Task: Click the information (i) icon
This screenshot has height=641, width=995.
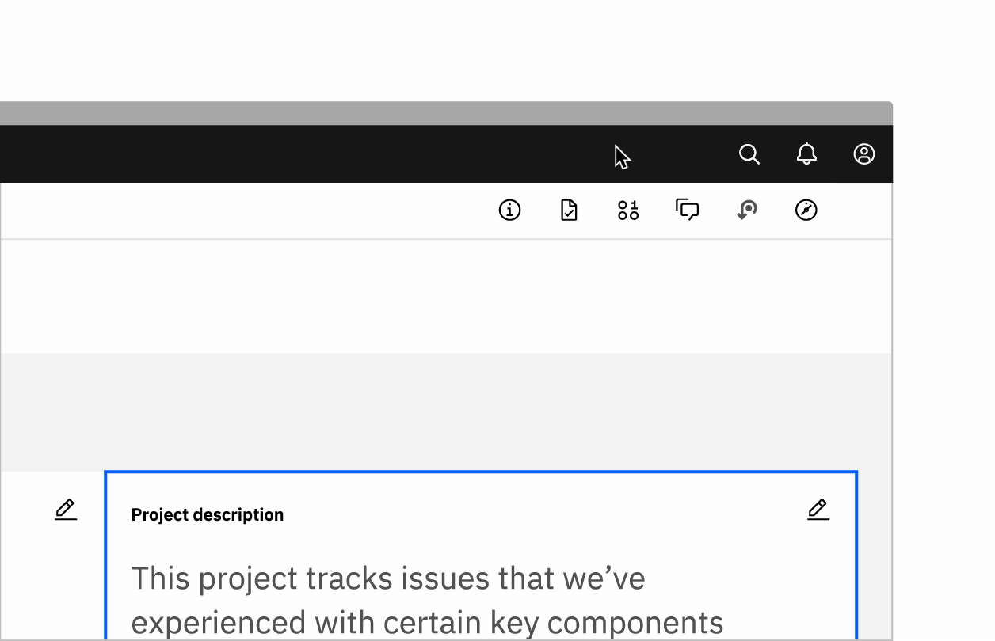Action: pyautogui.click(x=509, y=211)
